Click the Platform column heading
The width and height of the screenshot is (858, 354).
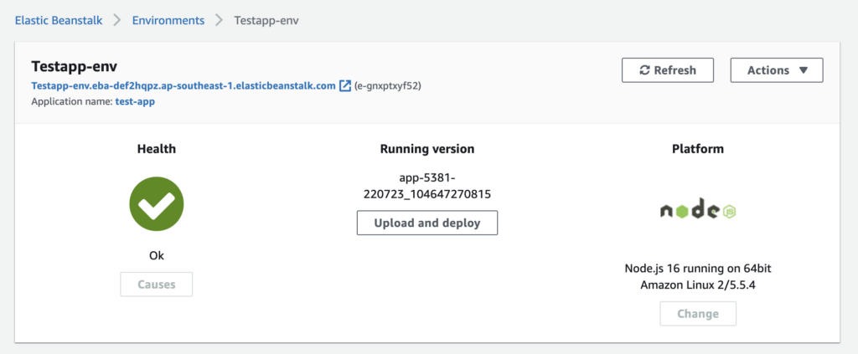[698, 149]
